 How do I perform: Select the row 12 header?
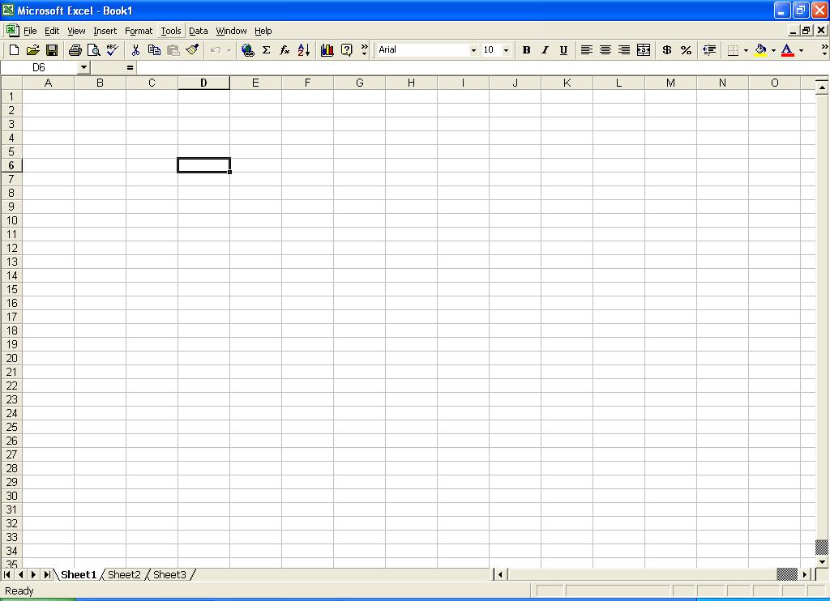[11, 248]
